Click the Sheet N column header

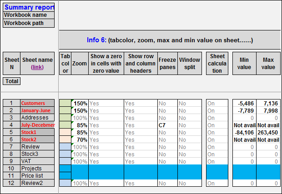click(x=12, y=64)
